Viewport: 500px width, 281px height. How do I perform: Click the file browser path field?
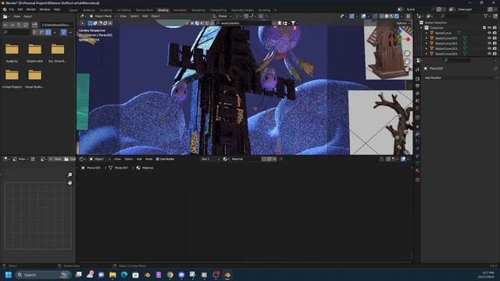point(57,25)
